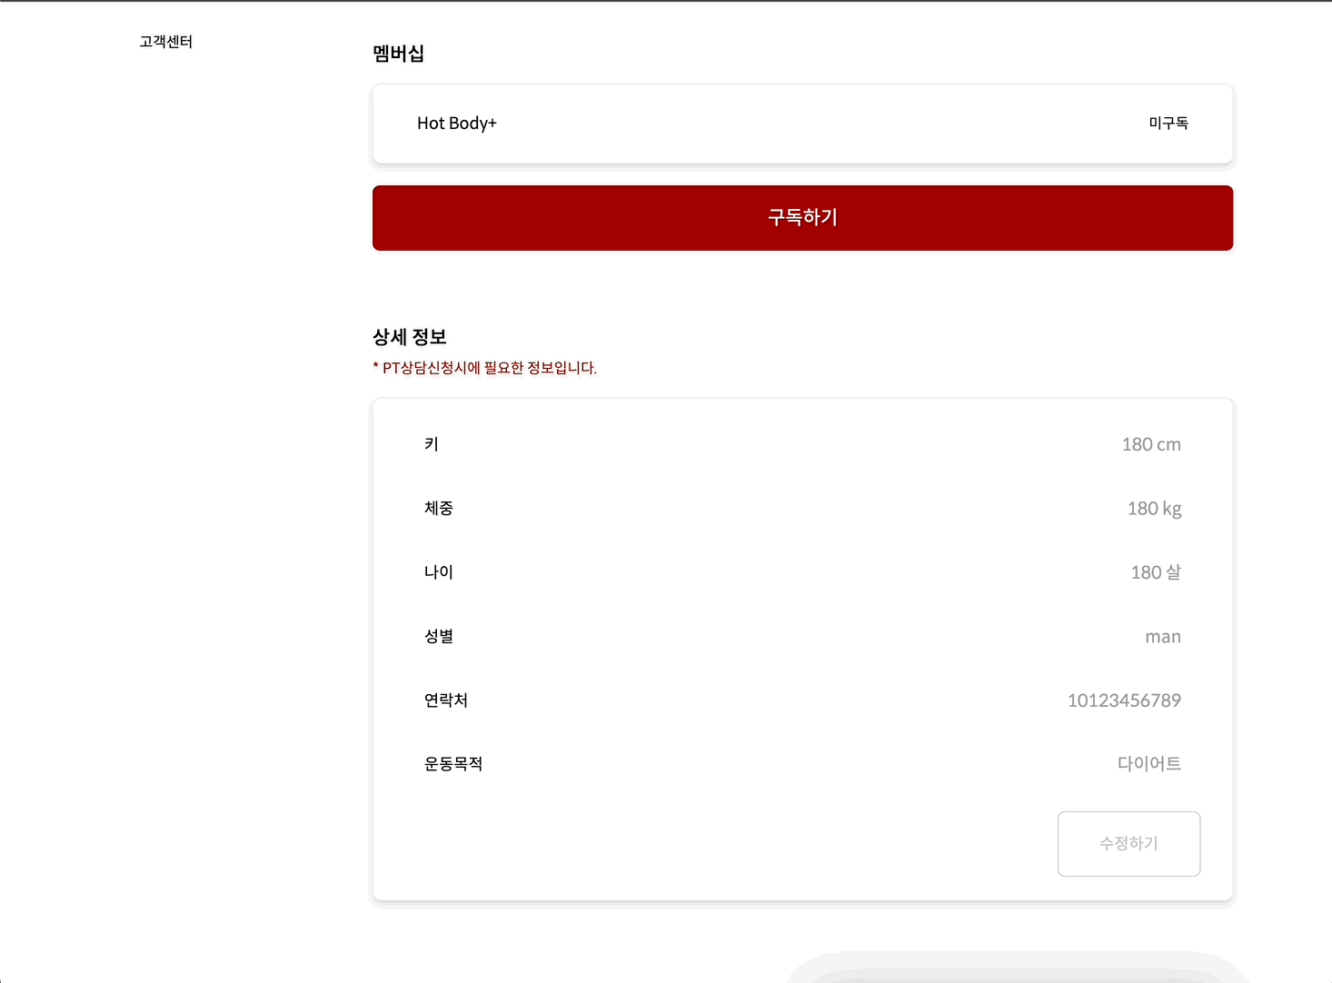Click the 성별 gender row
Screen dimensions: 1332x983
tap(439, 636)
